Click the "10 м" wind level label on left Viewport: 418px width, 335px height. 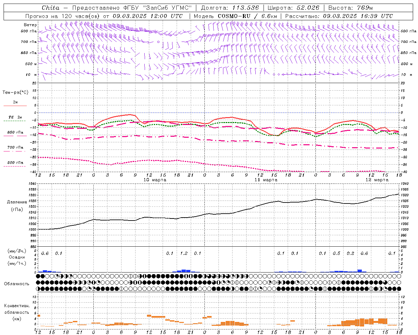pos(31,75)
